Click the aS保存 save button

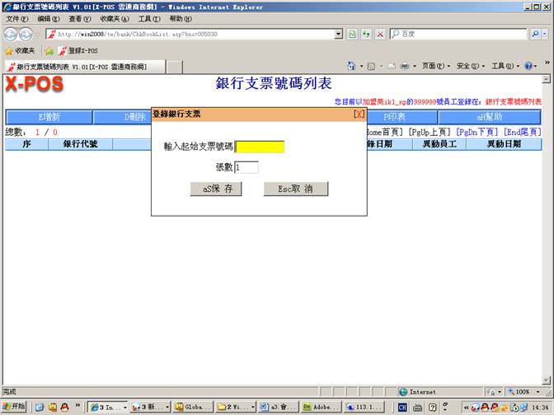coord(216,189)
